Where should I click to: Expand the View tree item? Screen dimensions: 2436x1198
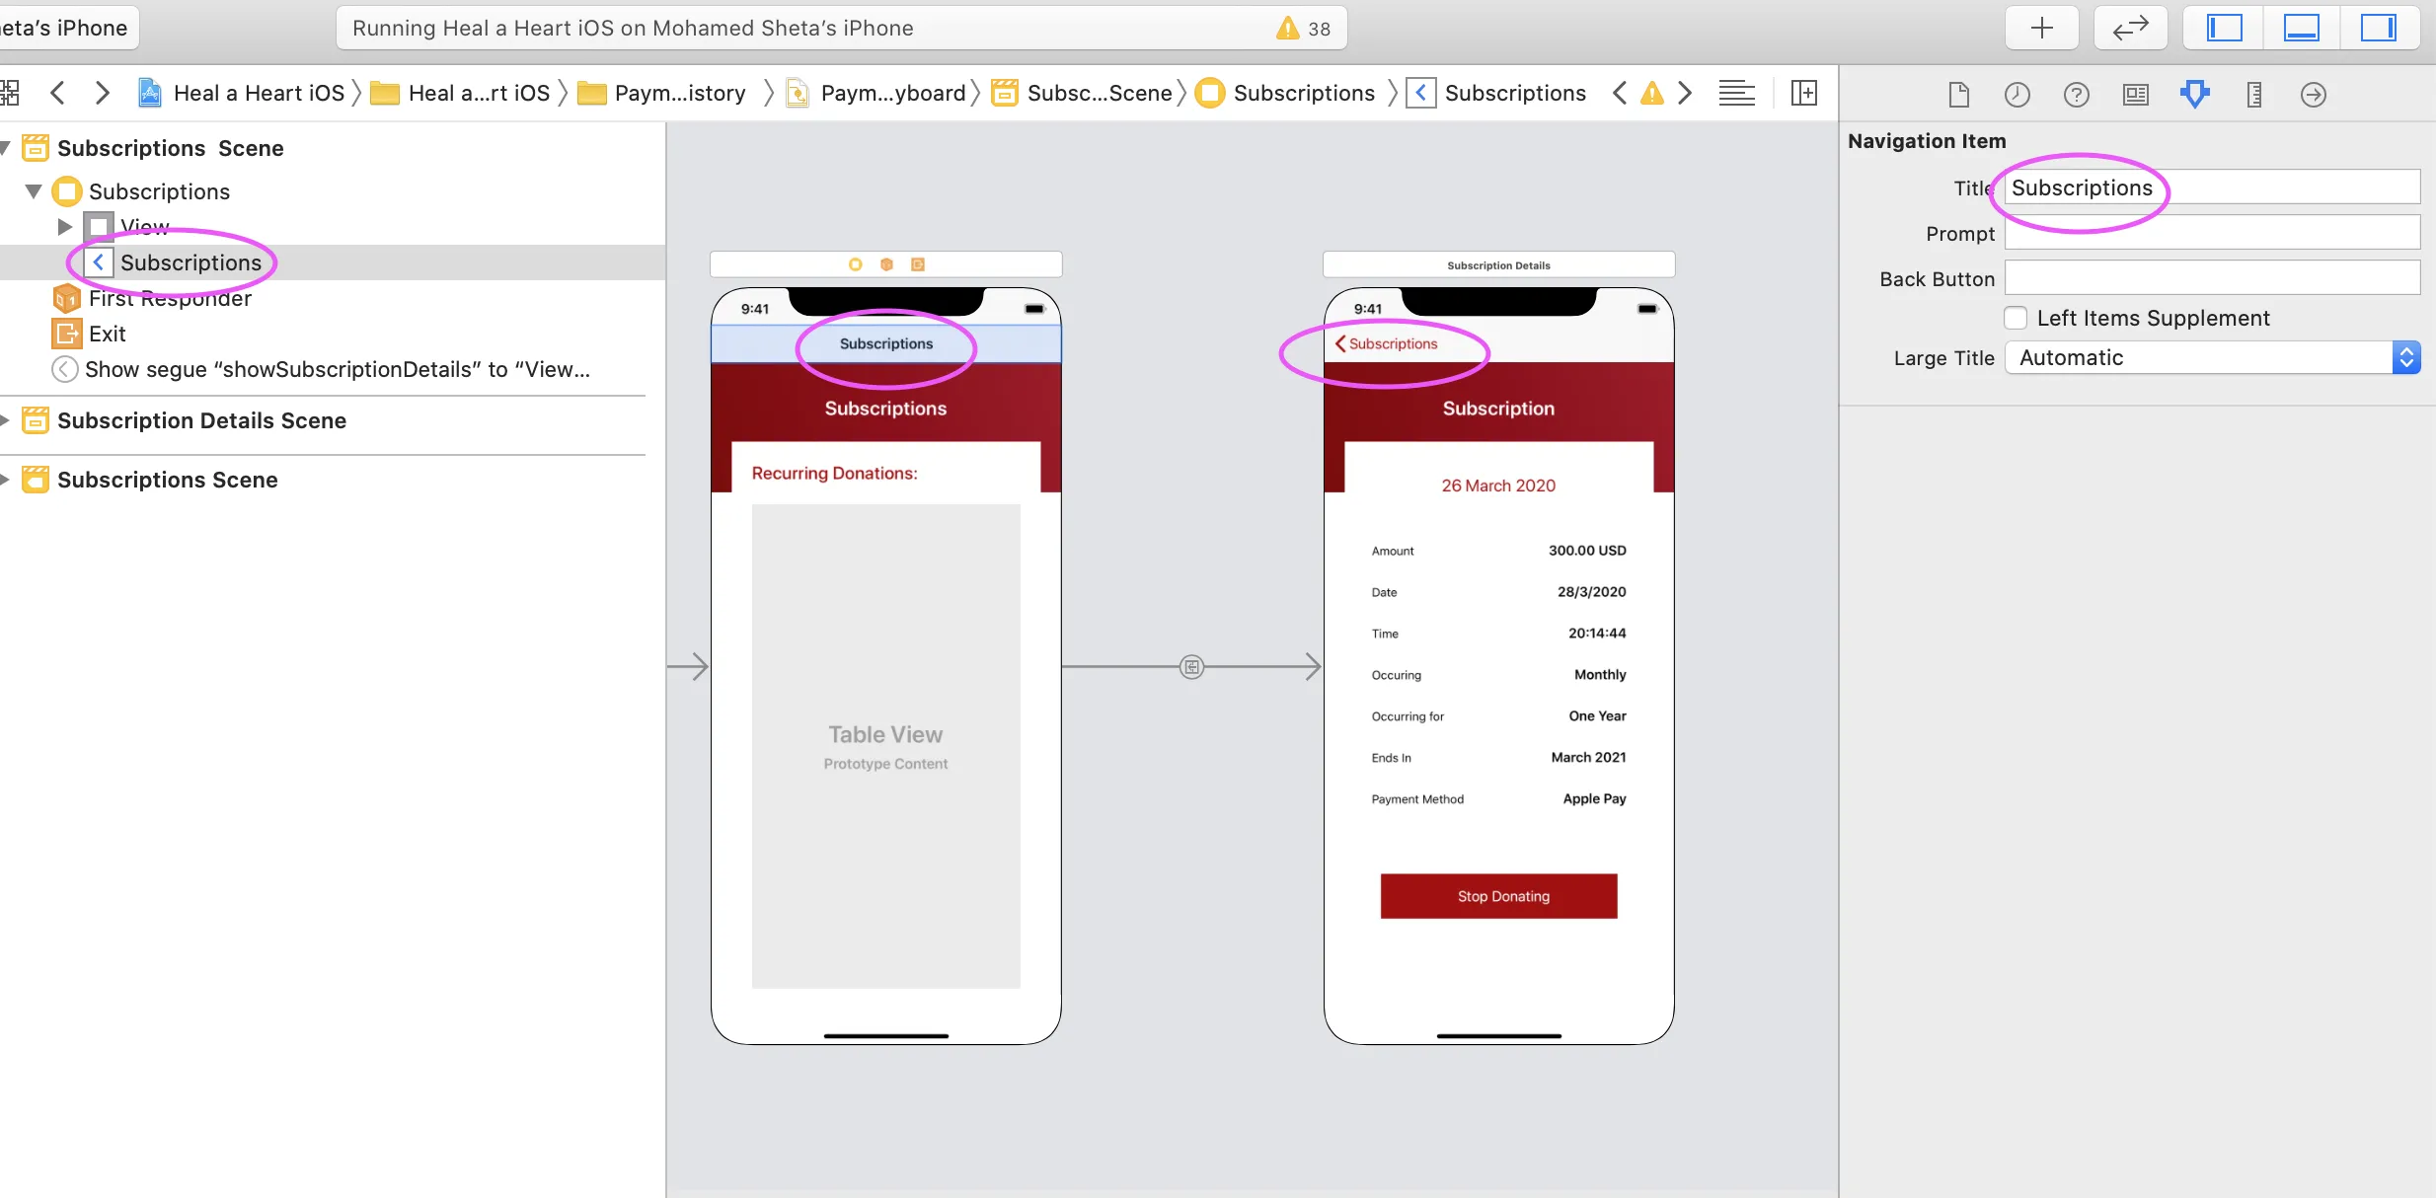(65, 227)
